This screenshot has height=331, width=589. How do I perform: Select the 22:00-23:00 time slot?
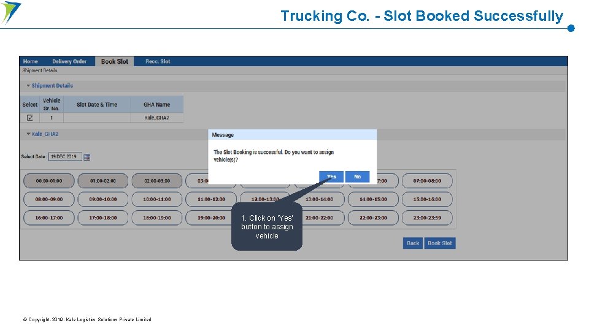(373, 218)
